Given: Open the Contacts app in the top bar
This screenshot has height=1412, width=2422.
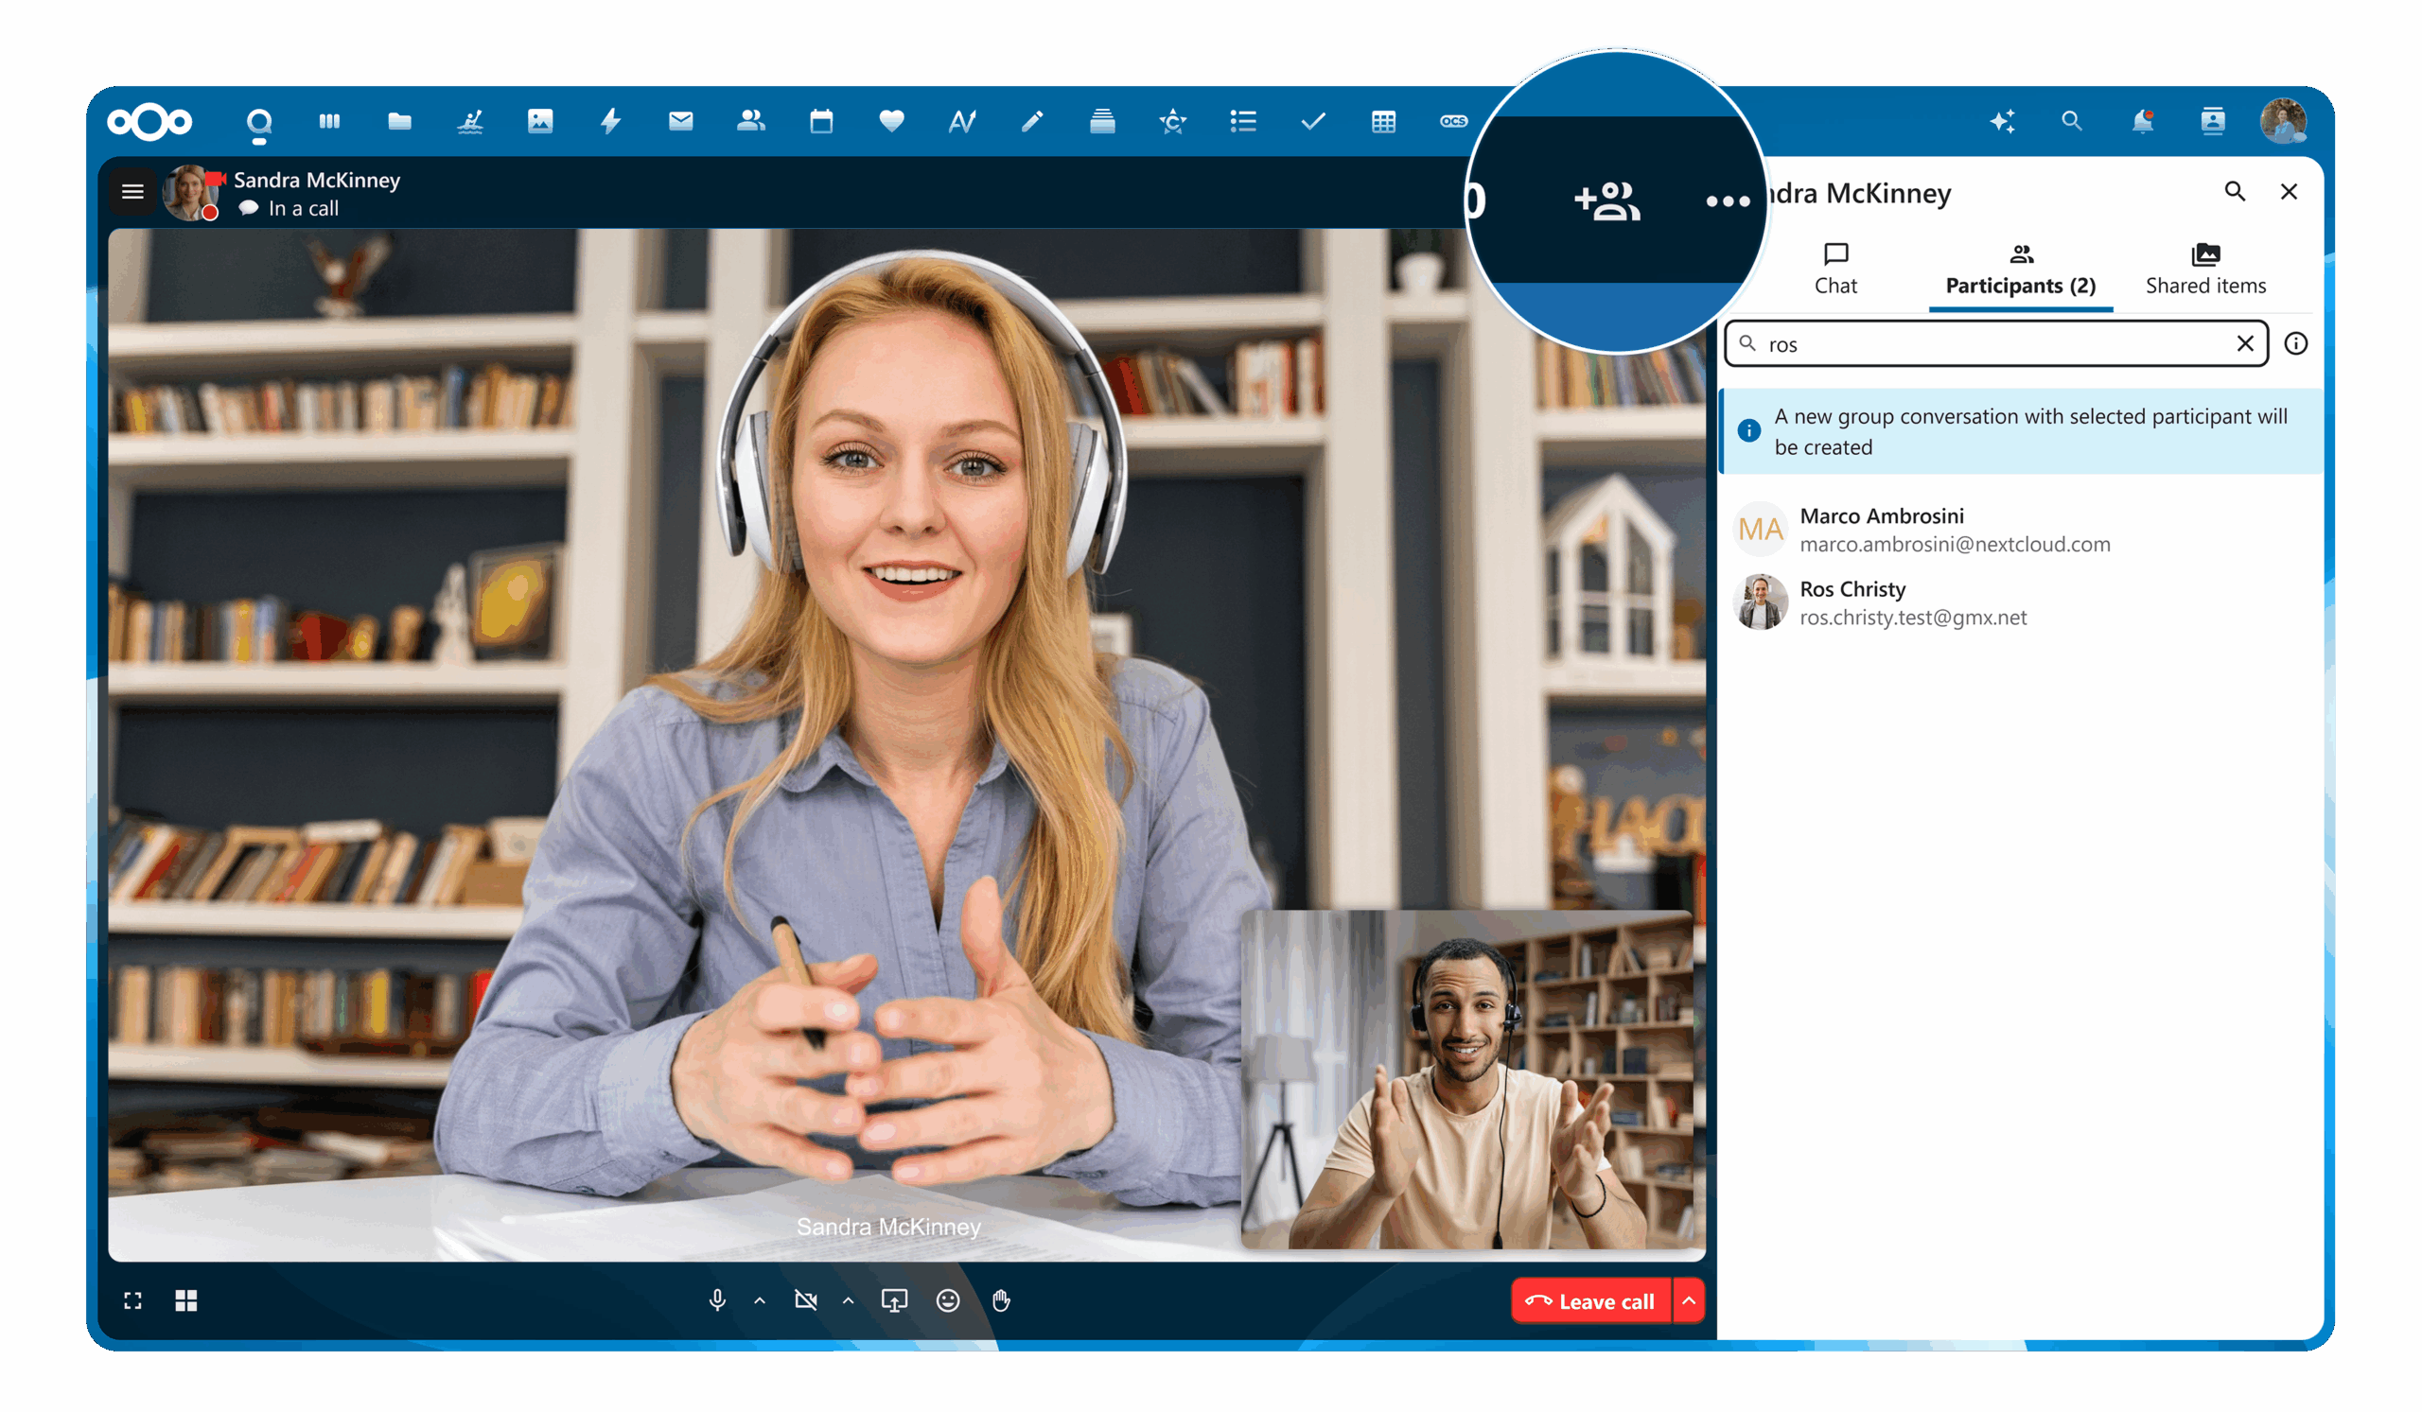Looking at the screenshot, I should click(751, 121).
